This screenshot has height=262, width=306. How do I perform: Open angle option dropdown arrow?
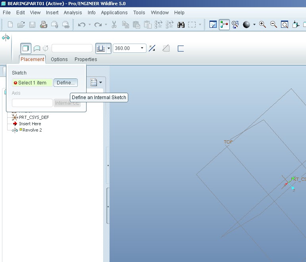[x=109, y=48]
